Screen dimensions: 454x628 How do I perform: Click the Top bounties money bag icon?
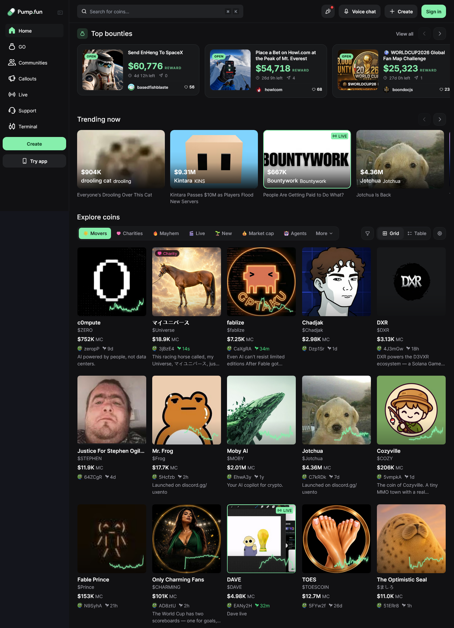click(82, 34)
